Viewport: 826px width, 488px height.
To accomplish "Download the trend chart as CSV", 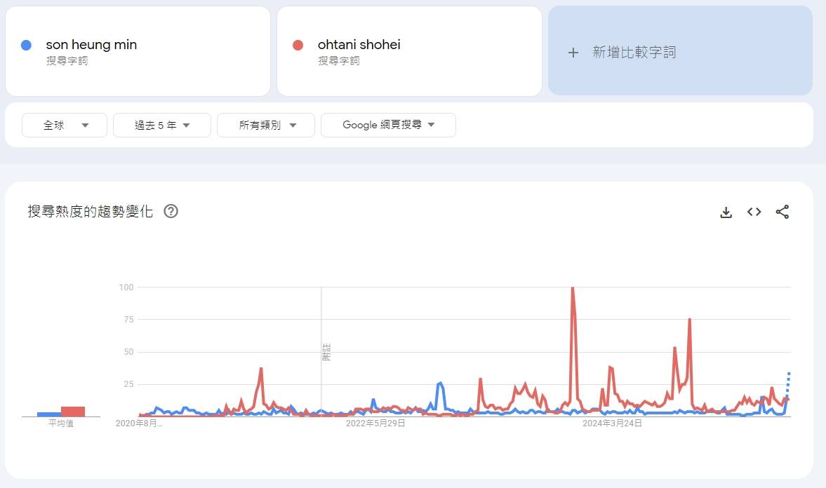I will 726,212.
